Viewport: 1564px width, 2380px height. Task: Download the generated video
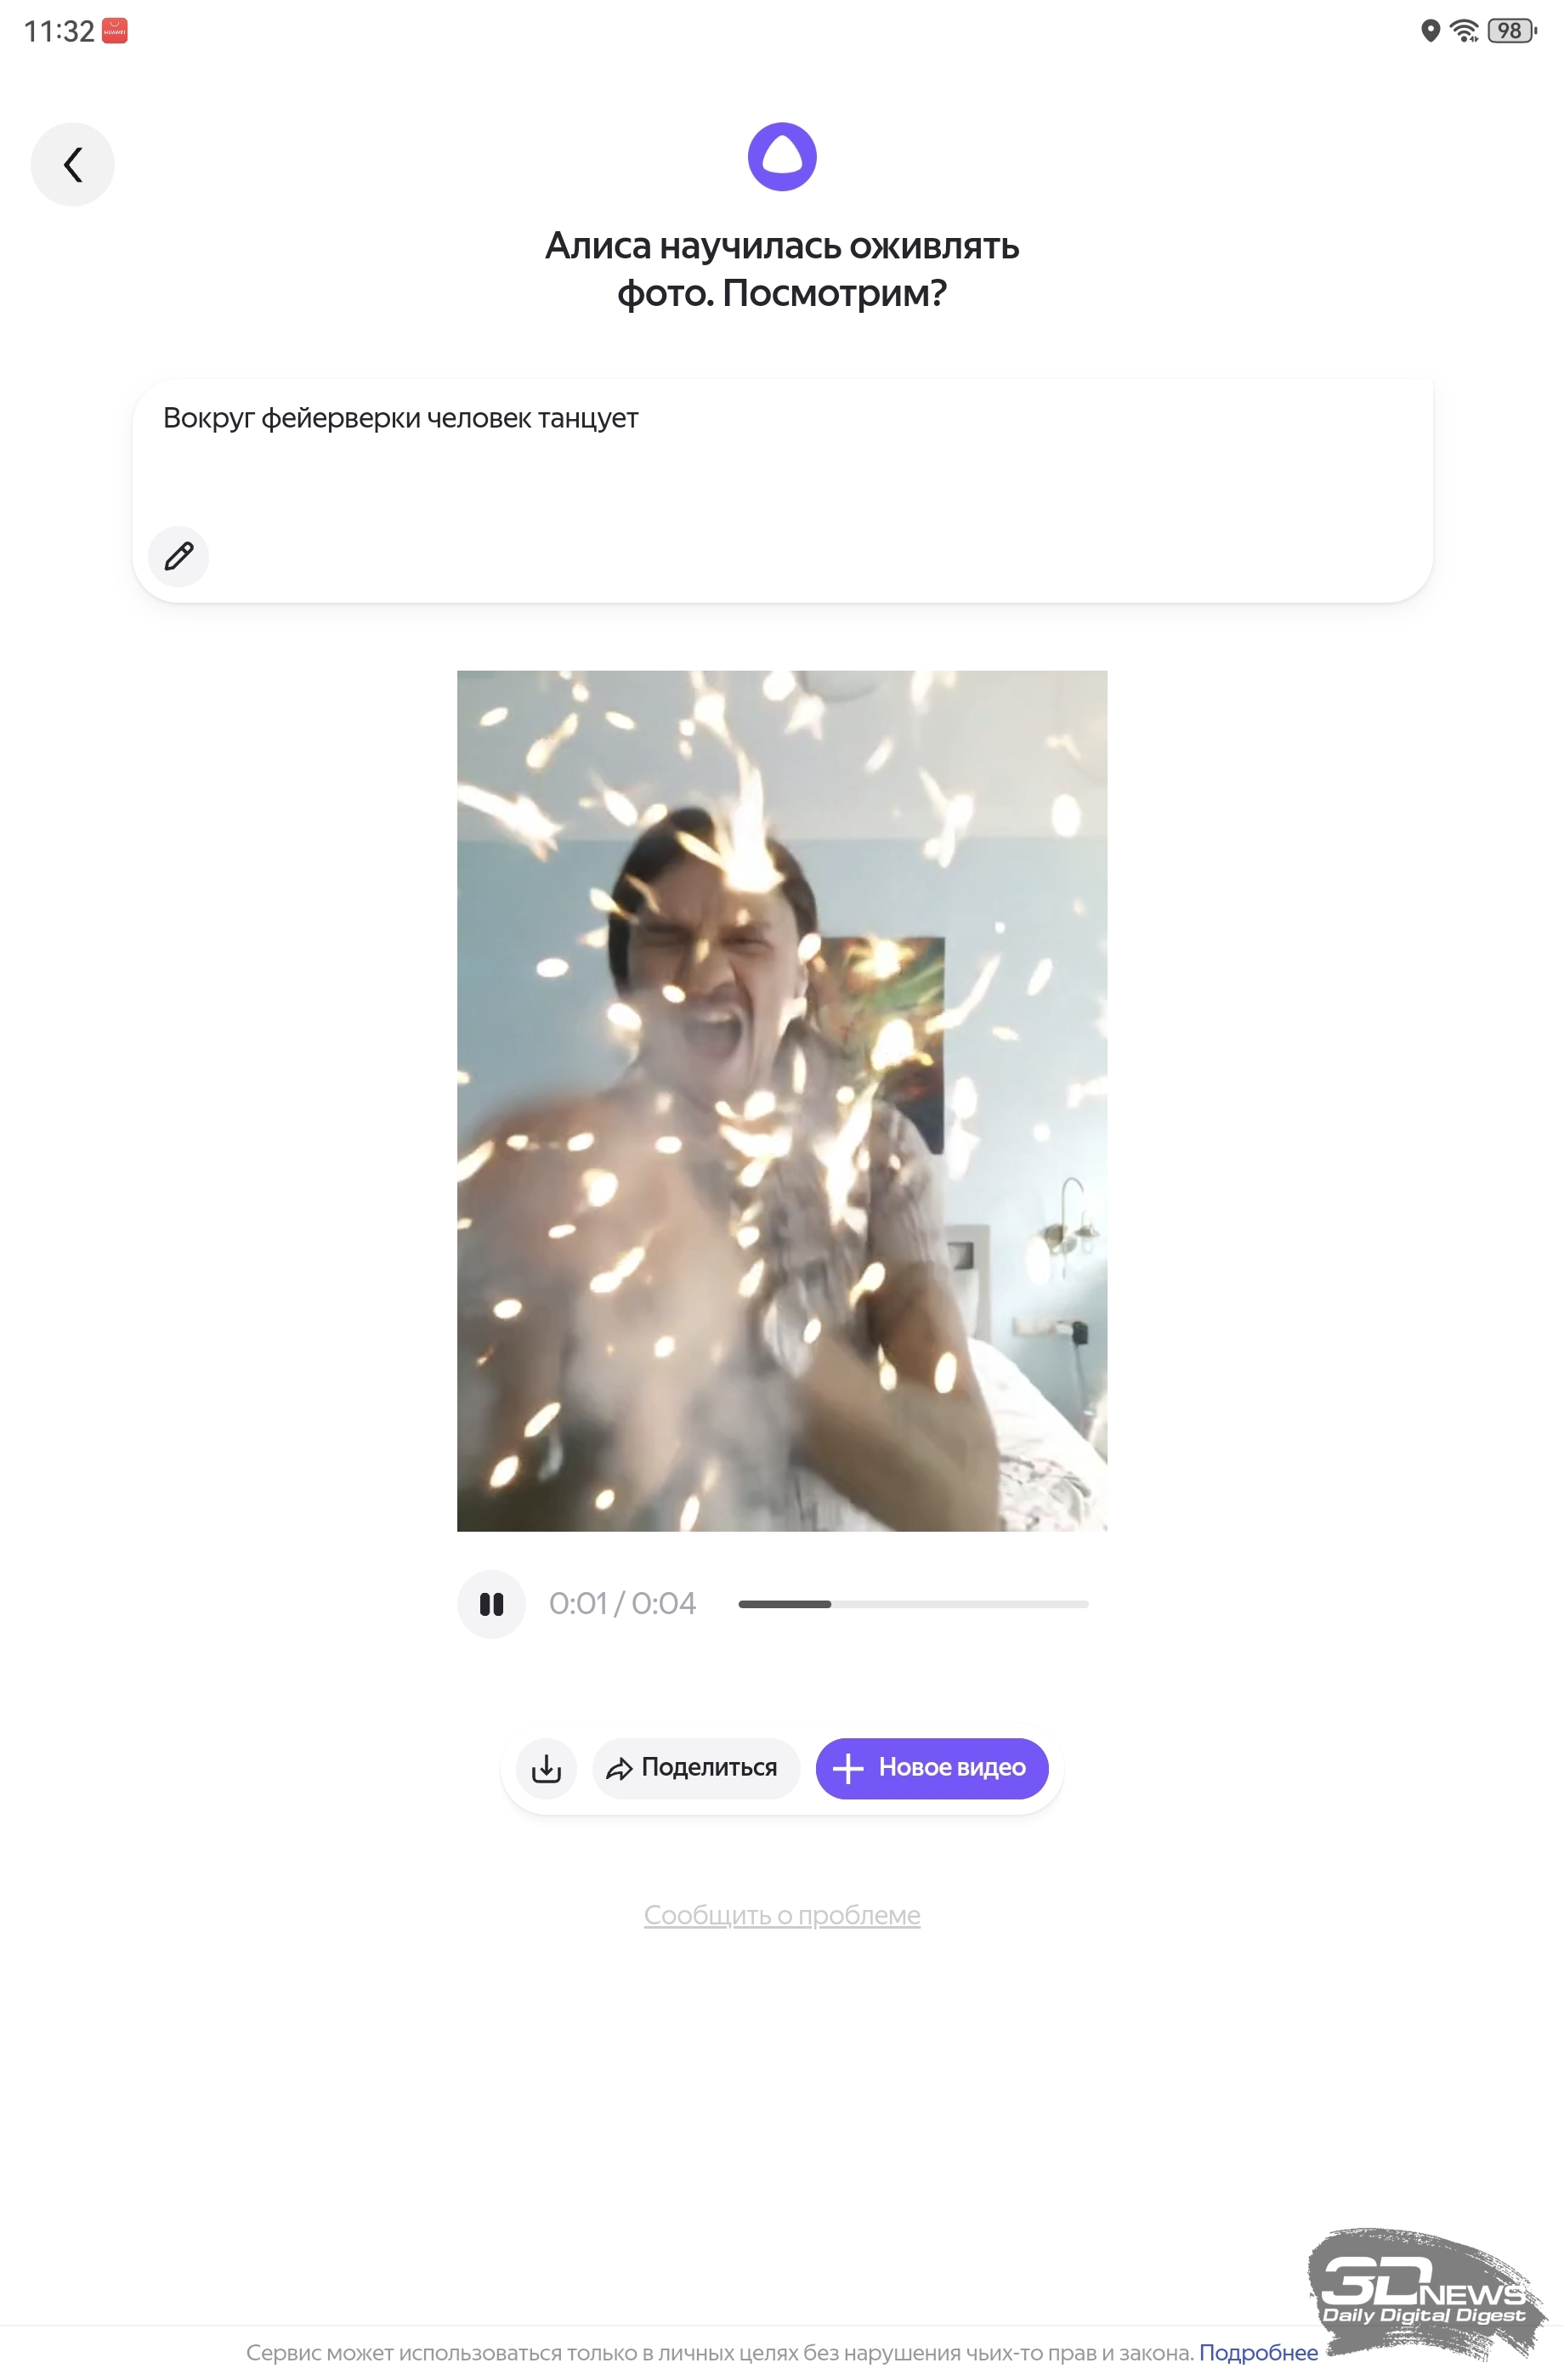tap(546, 1768)
